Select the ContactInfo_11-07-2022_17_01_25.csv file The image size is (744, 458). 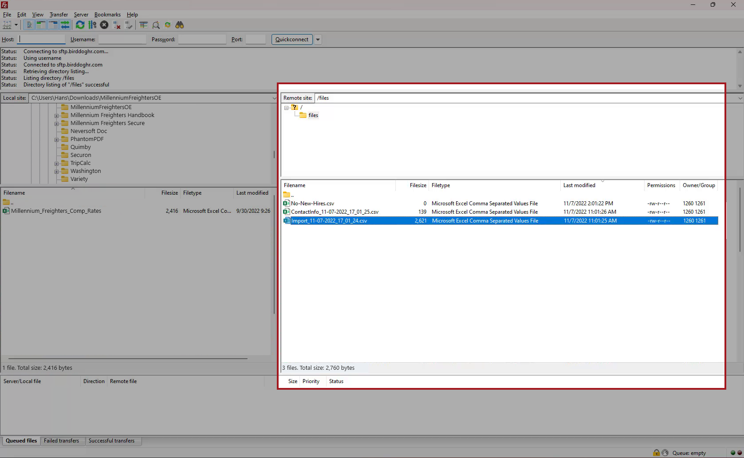[x=500, y=212]
